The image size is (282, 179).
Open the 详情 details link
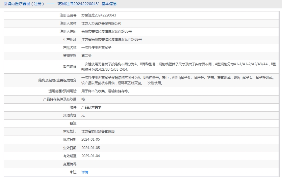coord(85,172)
